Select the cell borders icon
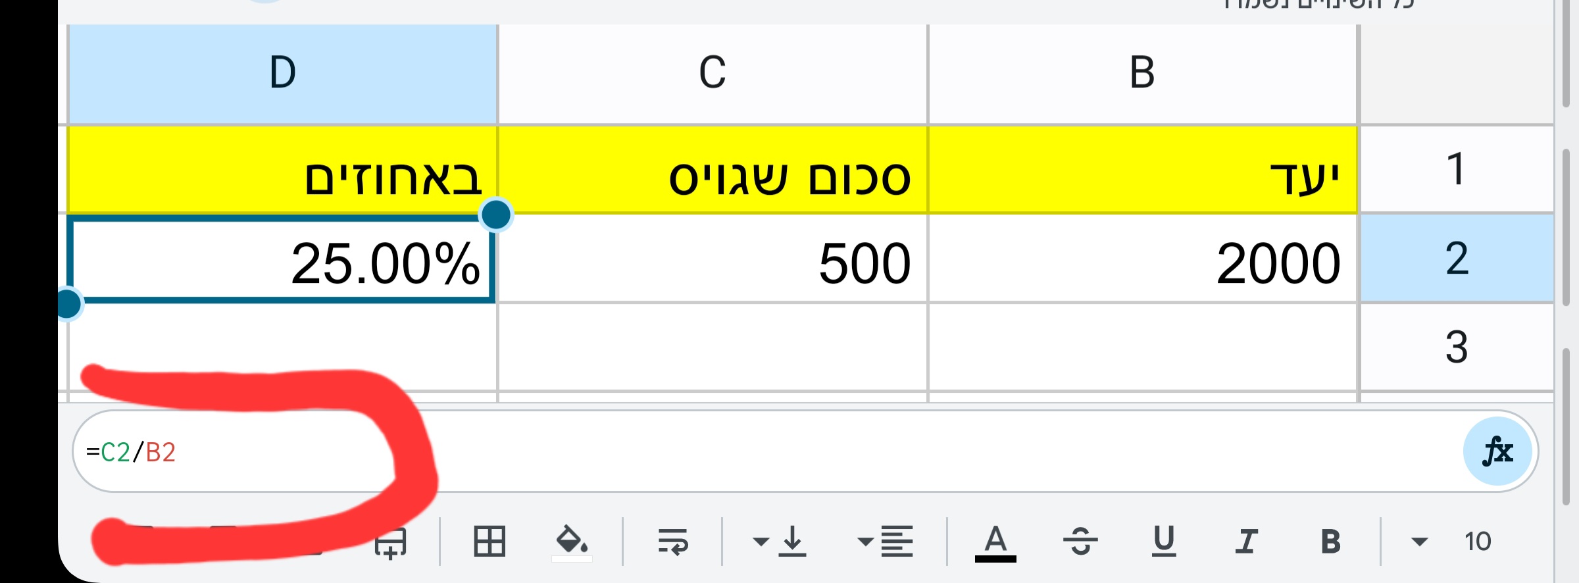 pos(489,542)
